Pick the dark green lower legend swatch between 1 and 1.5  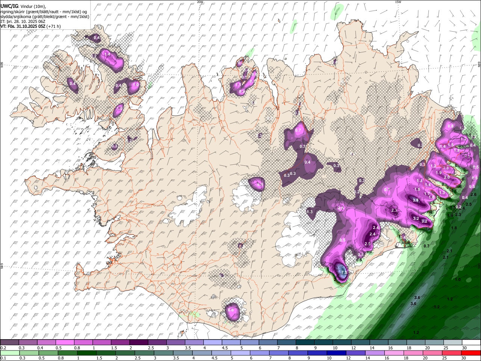coord(86,353)
